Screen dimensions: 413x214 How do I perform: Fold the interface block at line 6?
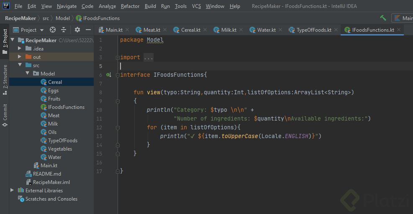pos(118,75)
